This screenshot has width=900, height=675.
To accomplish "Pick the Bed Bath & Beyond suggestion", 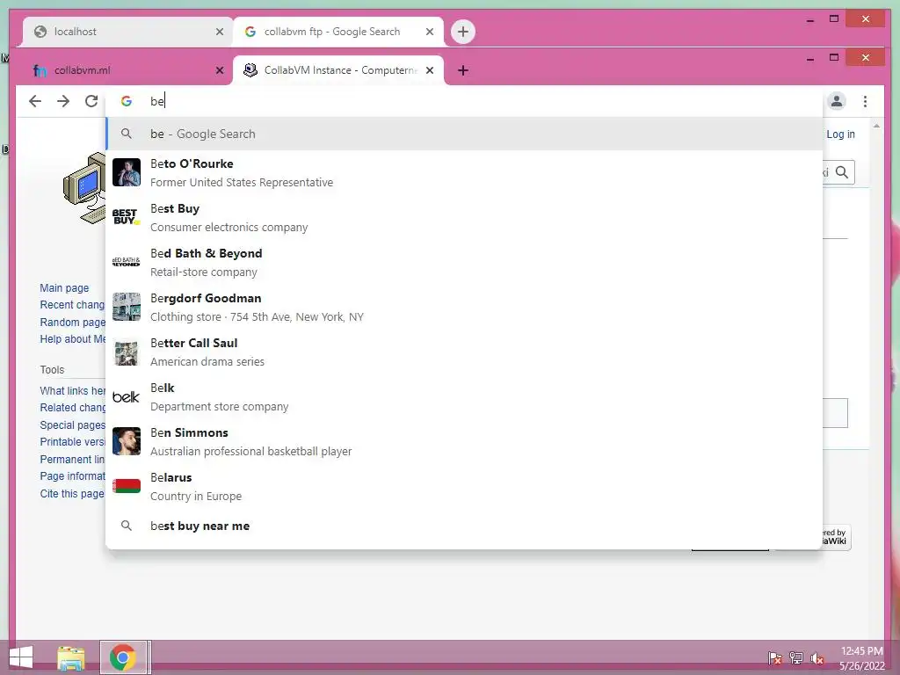I will click(x=464, y=262).
